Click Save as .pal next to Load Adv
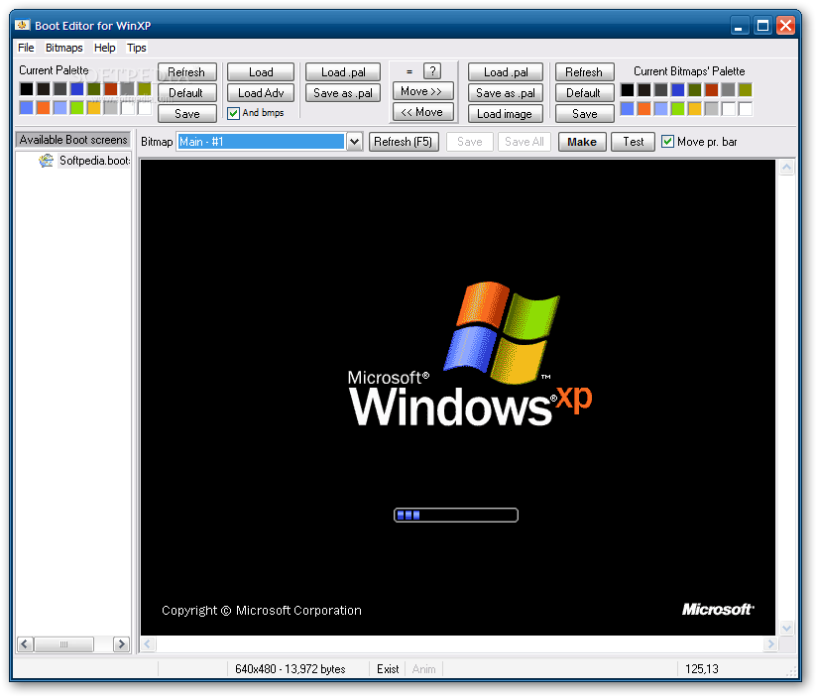Viewport: 817px width, 697px height. 343,93
